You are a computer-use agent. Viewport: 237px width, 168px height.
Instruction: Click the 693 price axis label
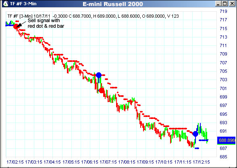click(223, 123)
